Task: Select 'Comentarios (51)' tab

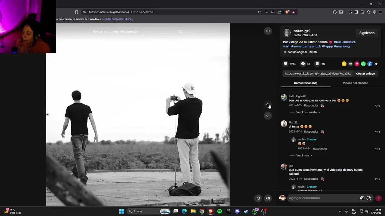Action: coord(305,83)
